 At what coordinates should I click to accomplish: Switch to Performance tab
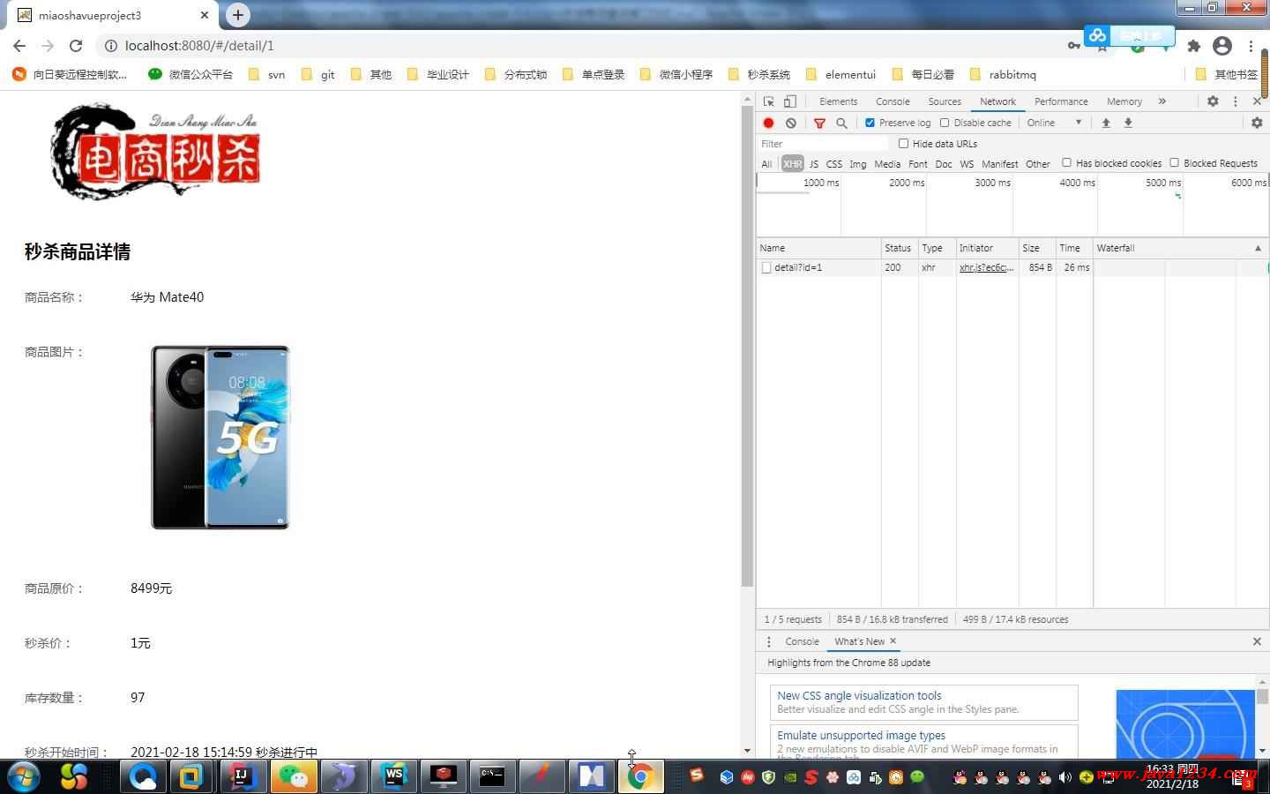point(1061,101)
